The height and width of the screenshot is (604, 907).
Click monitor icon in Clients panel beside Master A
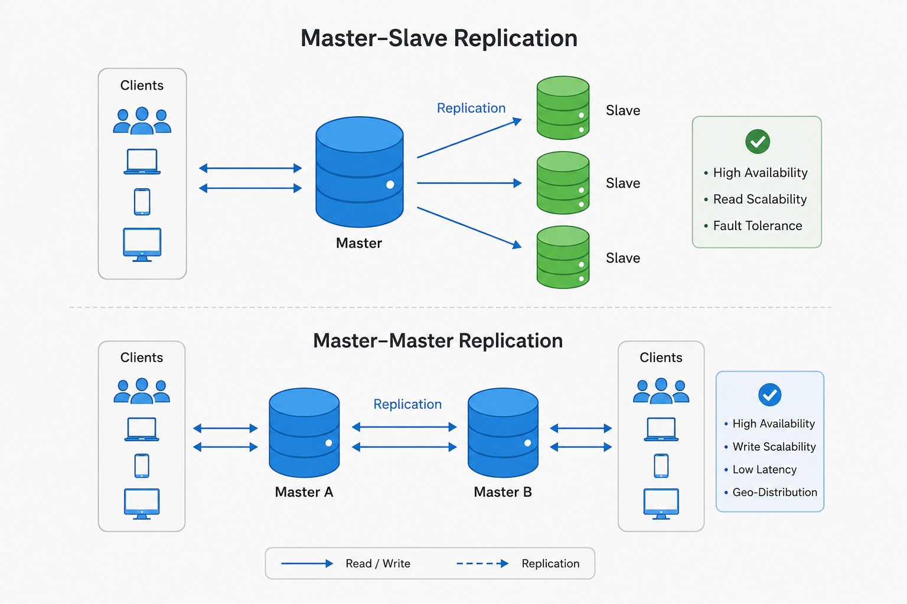pyautogui.click(x=142, y=504)
